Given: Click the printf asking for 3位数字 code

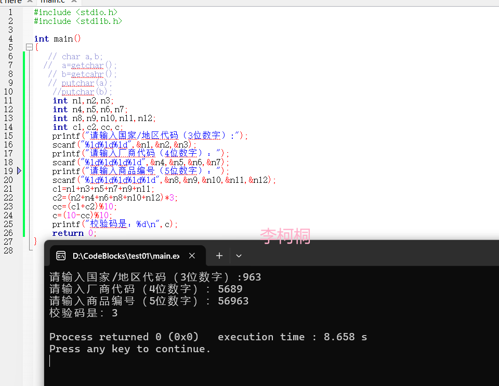Looking at the screenshot, I should [150, 136].
